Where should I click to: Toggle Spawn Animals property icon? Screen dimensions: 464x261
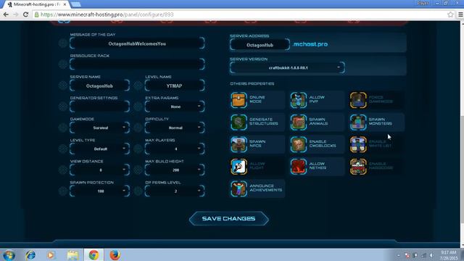pyautogui.click(x=298, y=122)
